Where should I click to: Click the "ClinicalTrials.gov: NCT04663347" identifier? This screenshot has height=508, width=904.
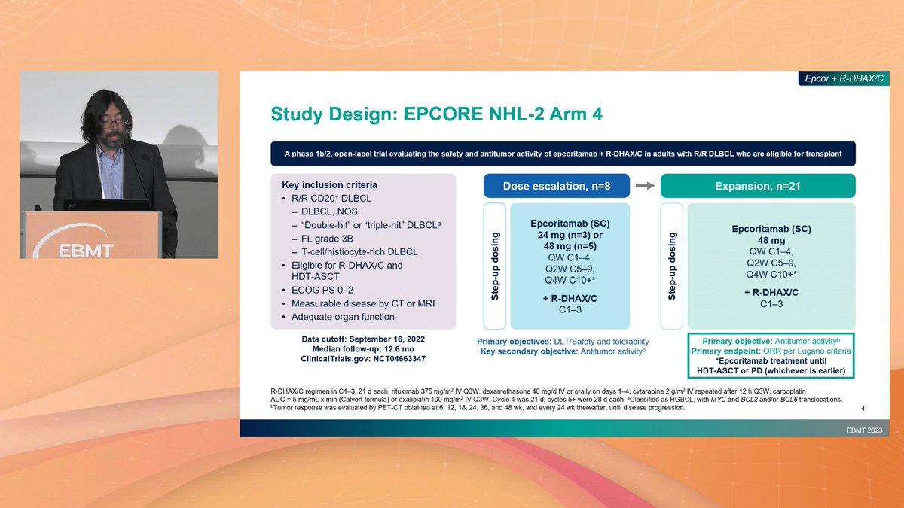click(x=363, y=359)
